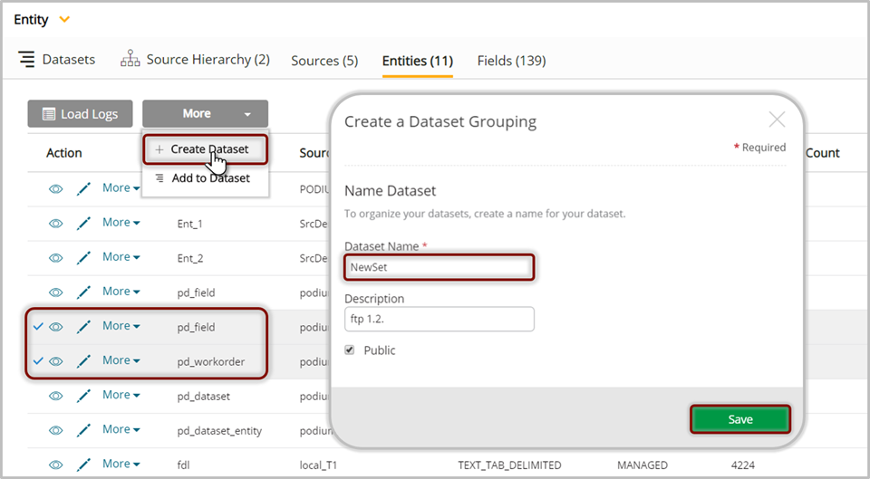Switch to the Fields (139) tab
The height and width of the screenshot is (479, 870).
click(x=511, y=61)
